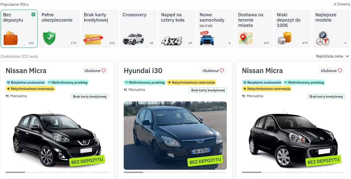Click second image indicator under Hyundai photo

154,172
